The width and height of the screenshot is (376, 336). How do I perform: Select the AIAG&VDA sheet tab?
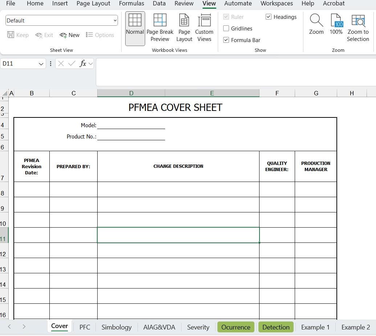coord(159,327)
